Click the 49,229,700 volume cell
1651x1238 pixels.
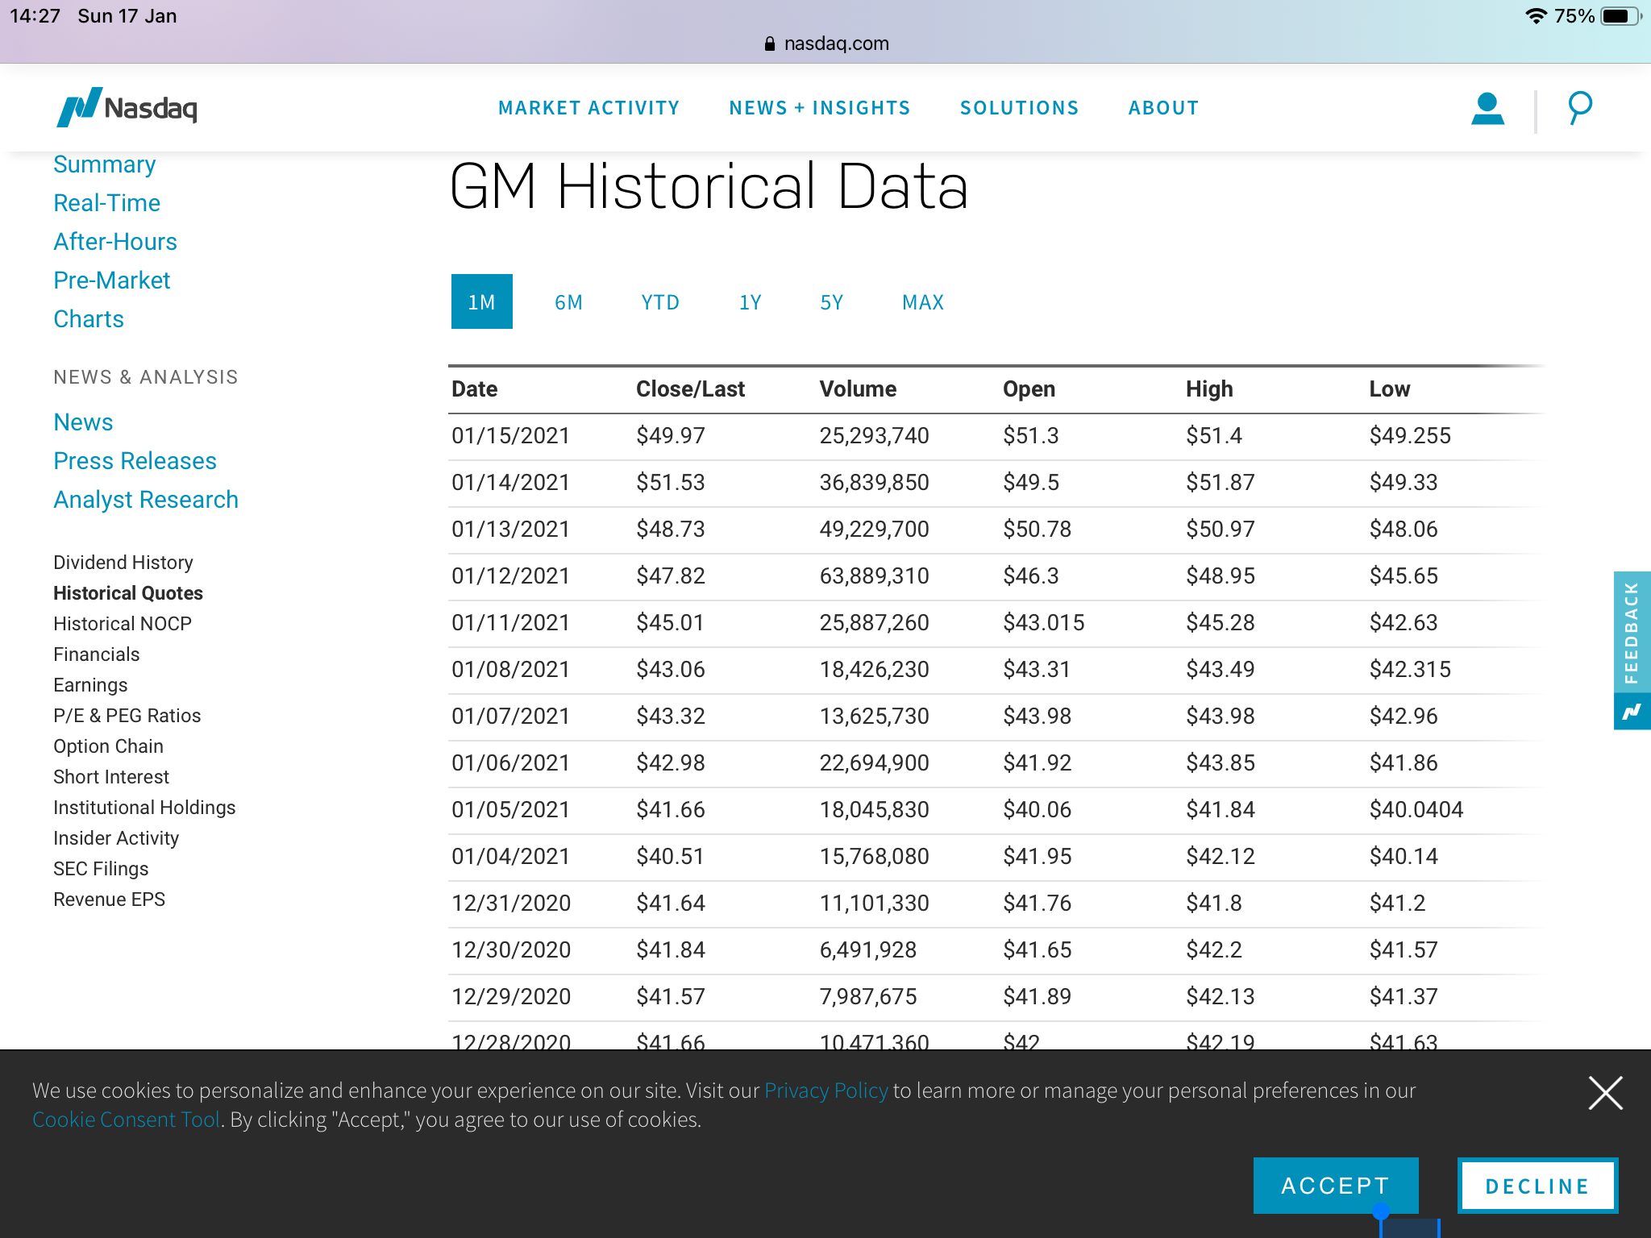coord(875,530)
